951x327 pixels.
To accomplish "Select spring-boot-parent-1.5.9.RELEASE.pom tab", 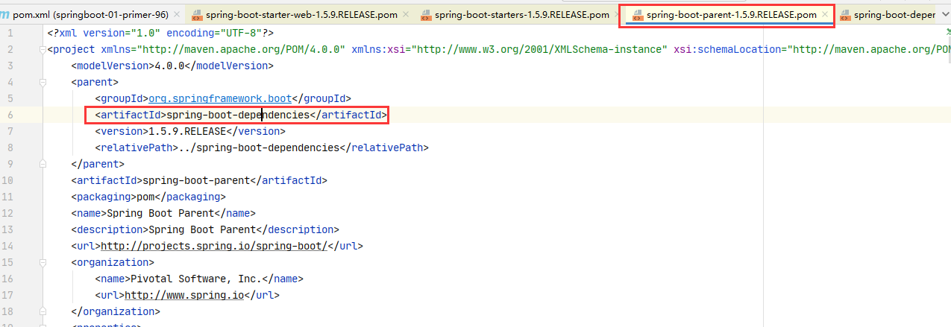I will click(731, 15).
